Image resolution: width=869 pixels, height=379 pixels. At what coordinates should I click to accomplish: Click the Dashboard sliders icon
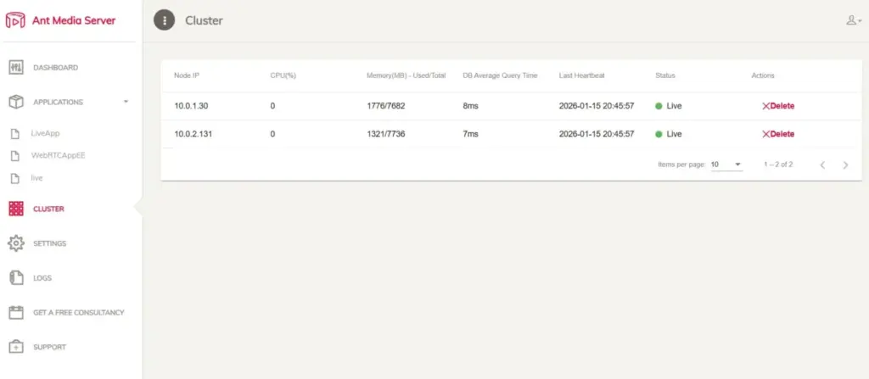[16, 68]
